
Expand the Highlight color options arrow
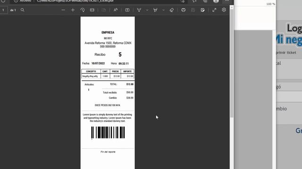click(x=163, y=10)
